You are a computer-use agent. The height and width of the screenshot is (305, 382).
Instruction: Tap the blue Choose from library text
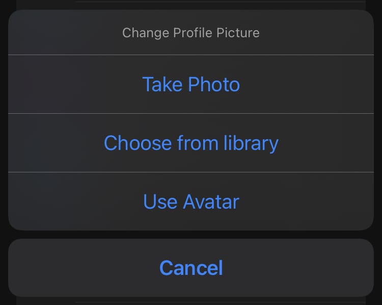[x=191, y=143]
